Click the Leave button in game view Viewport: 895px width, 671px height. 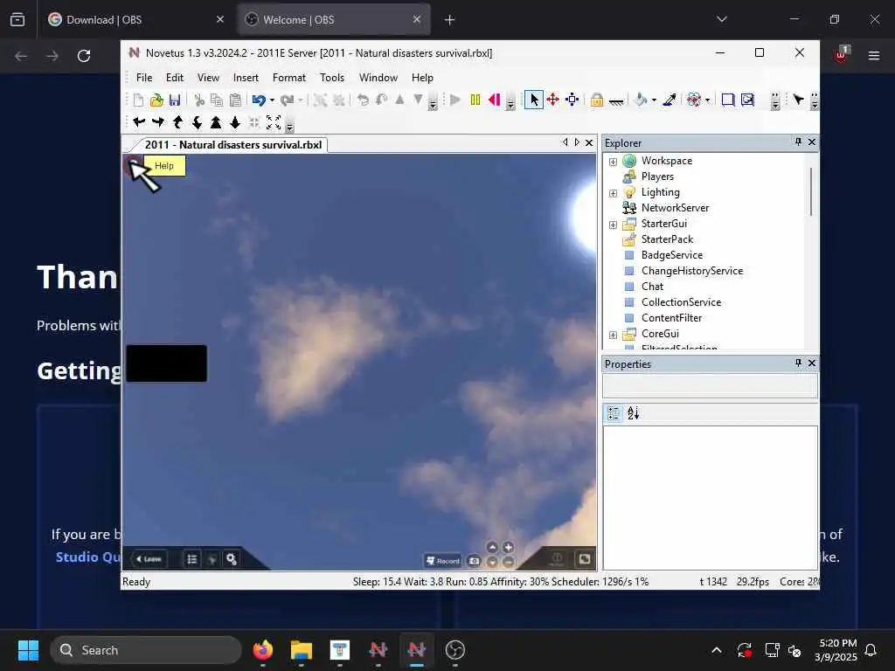click(x=149, y=559)
